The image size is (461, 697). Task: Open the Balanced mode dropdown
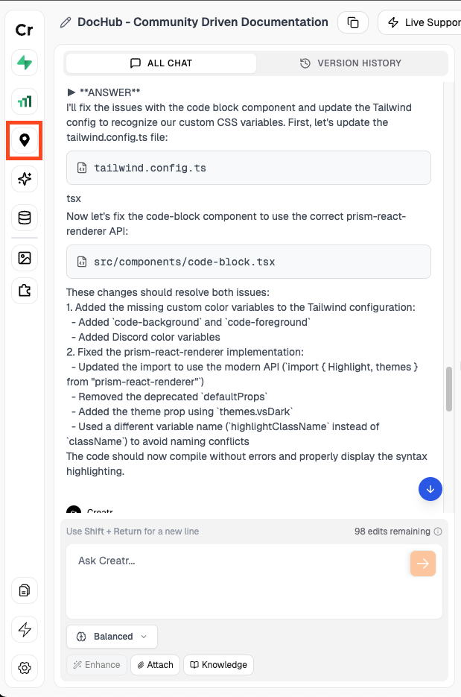point(112,637)
